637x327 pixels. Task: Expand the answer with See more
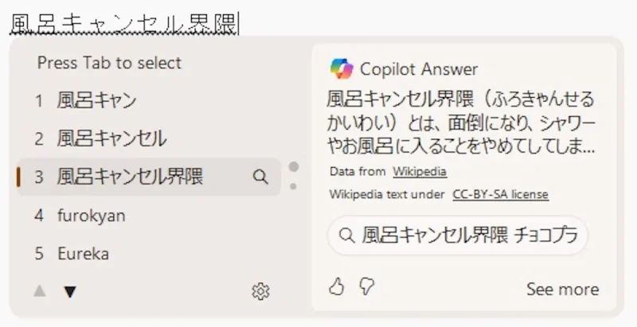(x=562, y=289)
